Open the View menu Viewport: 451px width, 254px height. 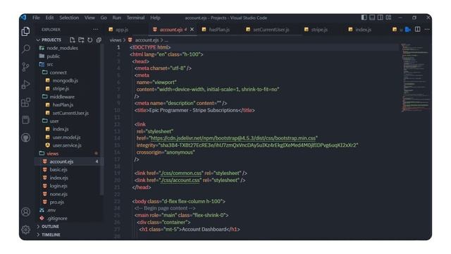coord(89,18)
